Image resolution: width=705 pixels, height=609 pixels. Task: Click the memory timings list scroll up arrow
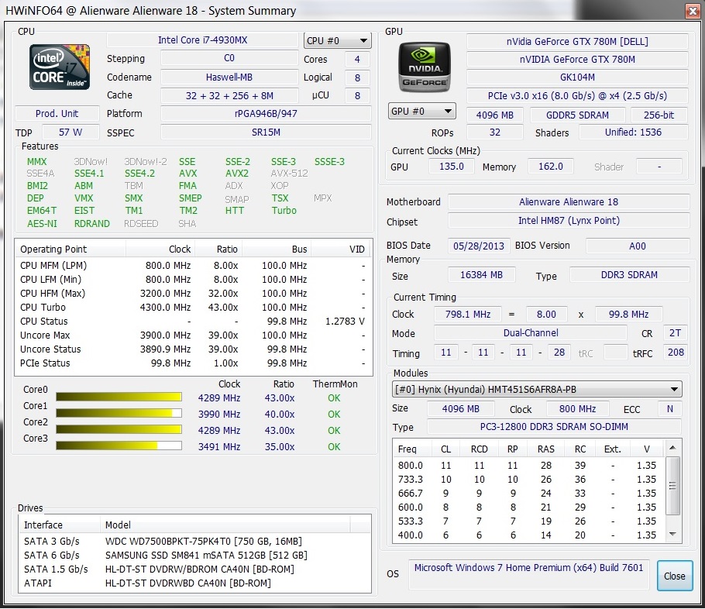[672, 448]
